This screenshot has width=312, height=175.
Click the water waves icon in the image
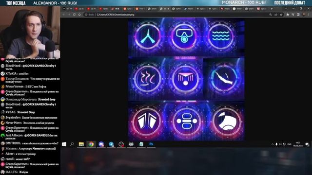pos(220,36)
